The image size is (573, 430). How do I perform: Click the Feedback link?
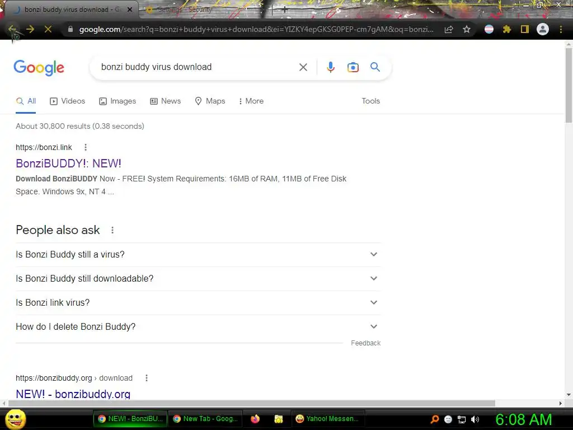[366, 343]
